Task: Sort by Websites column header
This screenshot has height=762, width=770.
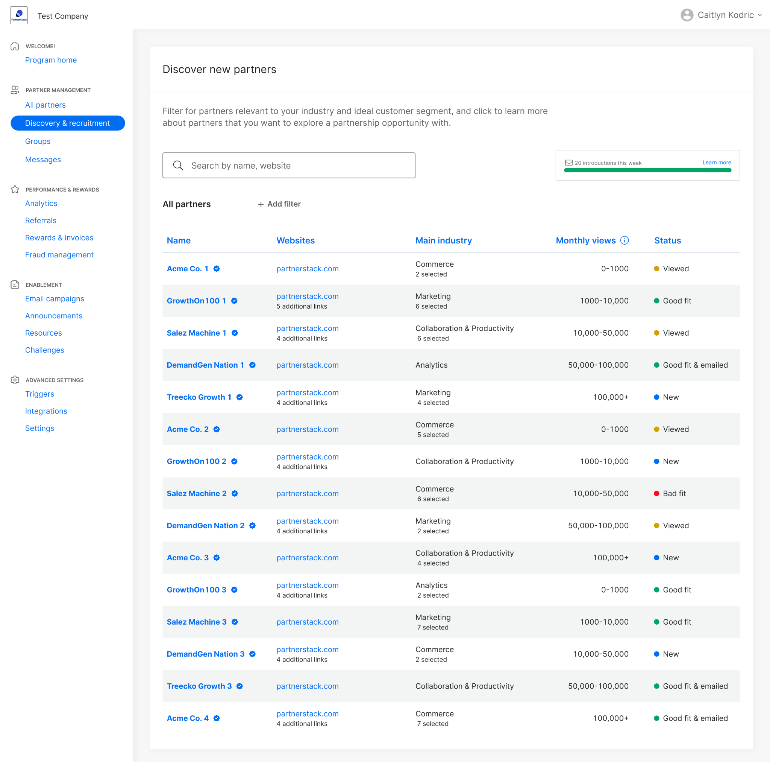Action: [x=296, y=240]
